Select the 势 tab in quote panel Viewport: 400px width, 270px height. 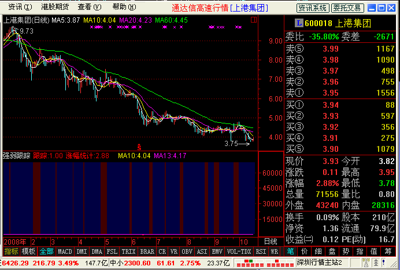pos(346,251)
